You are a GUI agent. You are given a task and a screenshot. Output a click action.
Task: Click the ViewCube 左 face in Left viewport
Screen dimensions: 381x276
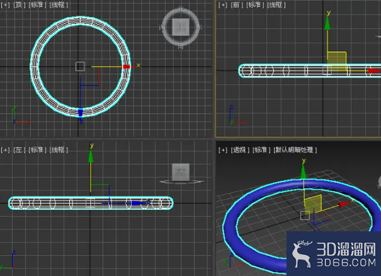[181, 172]
